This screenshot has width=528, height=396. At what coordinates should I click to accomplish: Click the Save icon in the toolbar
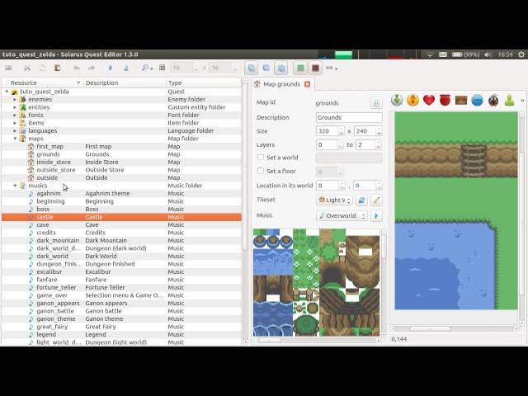(8, 68)
